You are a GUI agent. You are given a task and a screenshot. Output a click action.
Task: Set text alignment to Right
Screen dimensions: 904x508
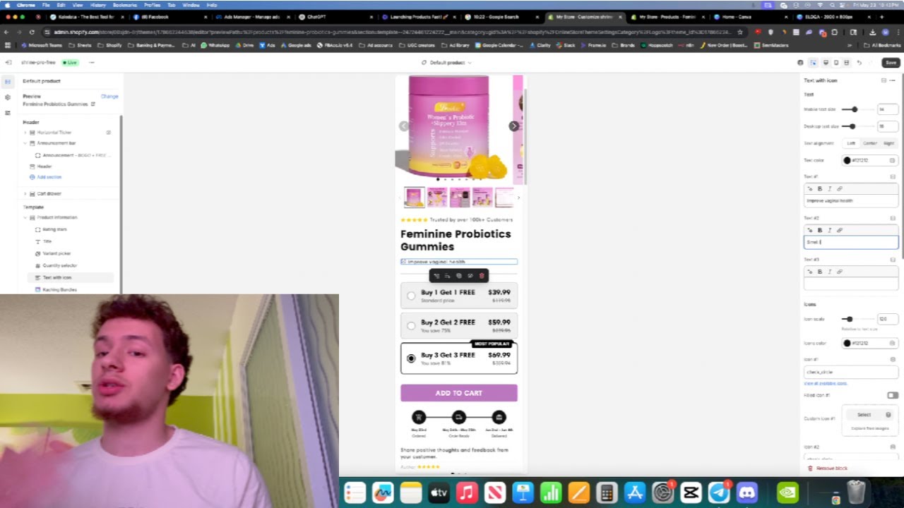pyautogui.click(x=888, y=143)
